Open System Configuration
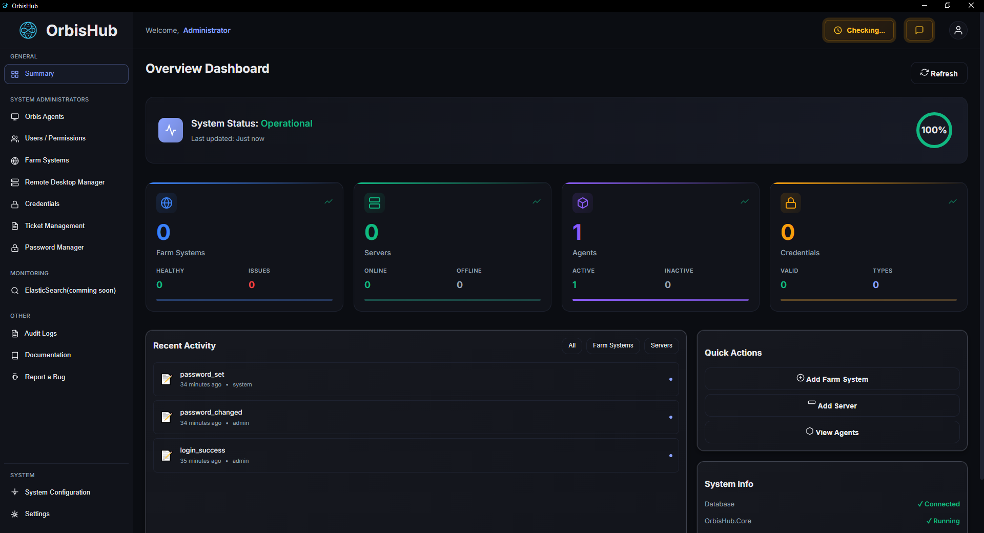Screen dimensions: 984x533 click(57, 492)
